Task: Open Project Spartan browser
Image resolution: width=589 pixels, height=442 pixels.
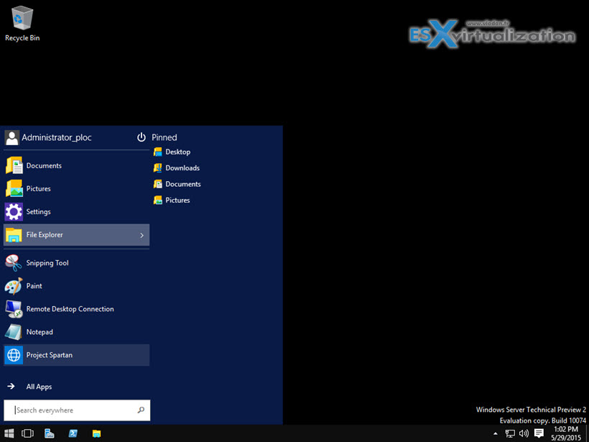Action: tap(77, 355)
